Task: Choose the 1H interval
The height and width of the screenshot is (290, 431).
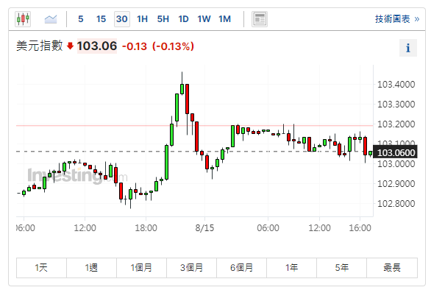Action: click(142, 19)
